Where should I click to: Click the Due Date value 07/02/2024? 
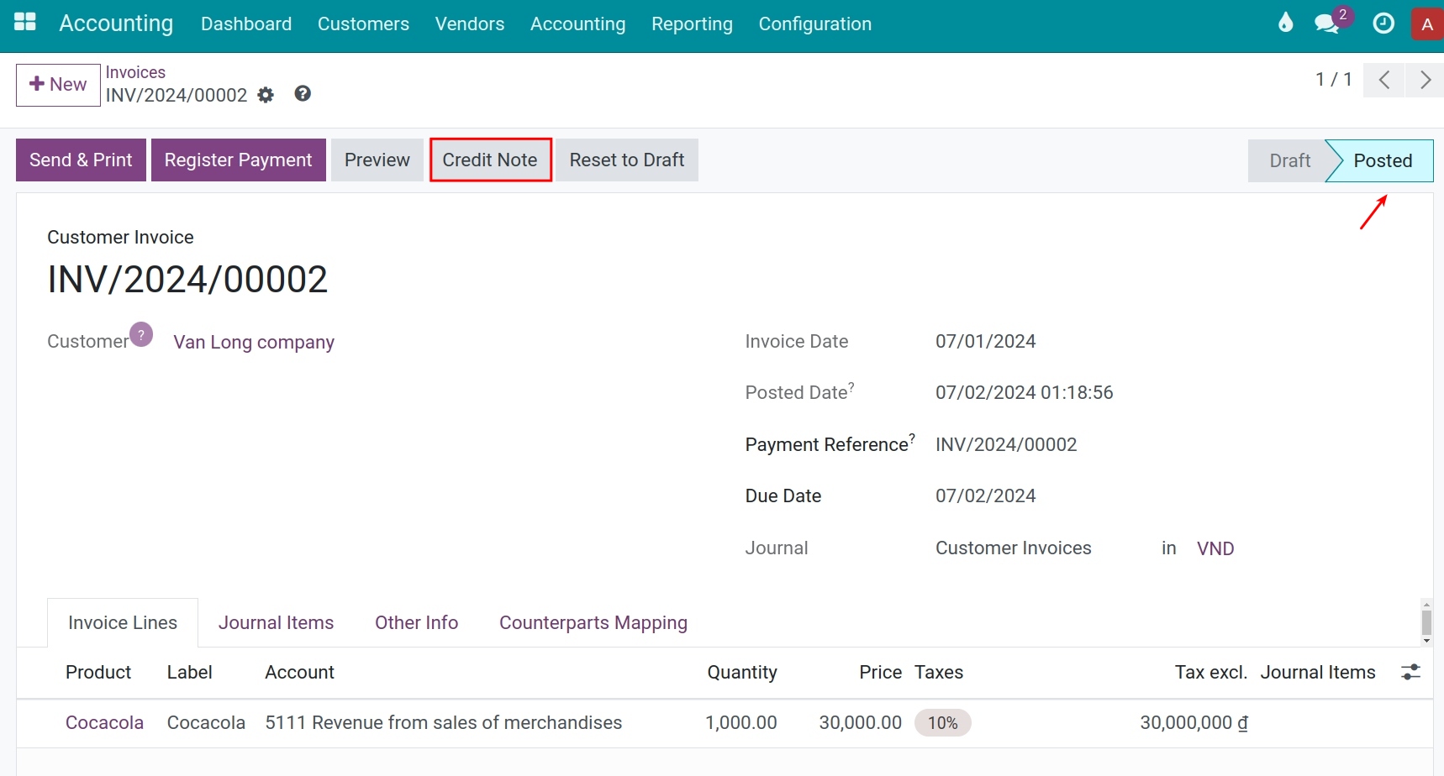[x=985, y=495]
